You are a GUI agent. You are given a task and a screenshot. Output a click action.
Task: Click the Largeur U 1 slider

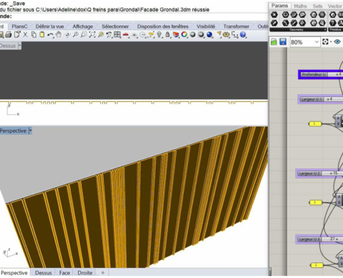tap(321, 99)
